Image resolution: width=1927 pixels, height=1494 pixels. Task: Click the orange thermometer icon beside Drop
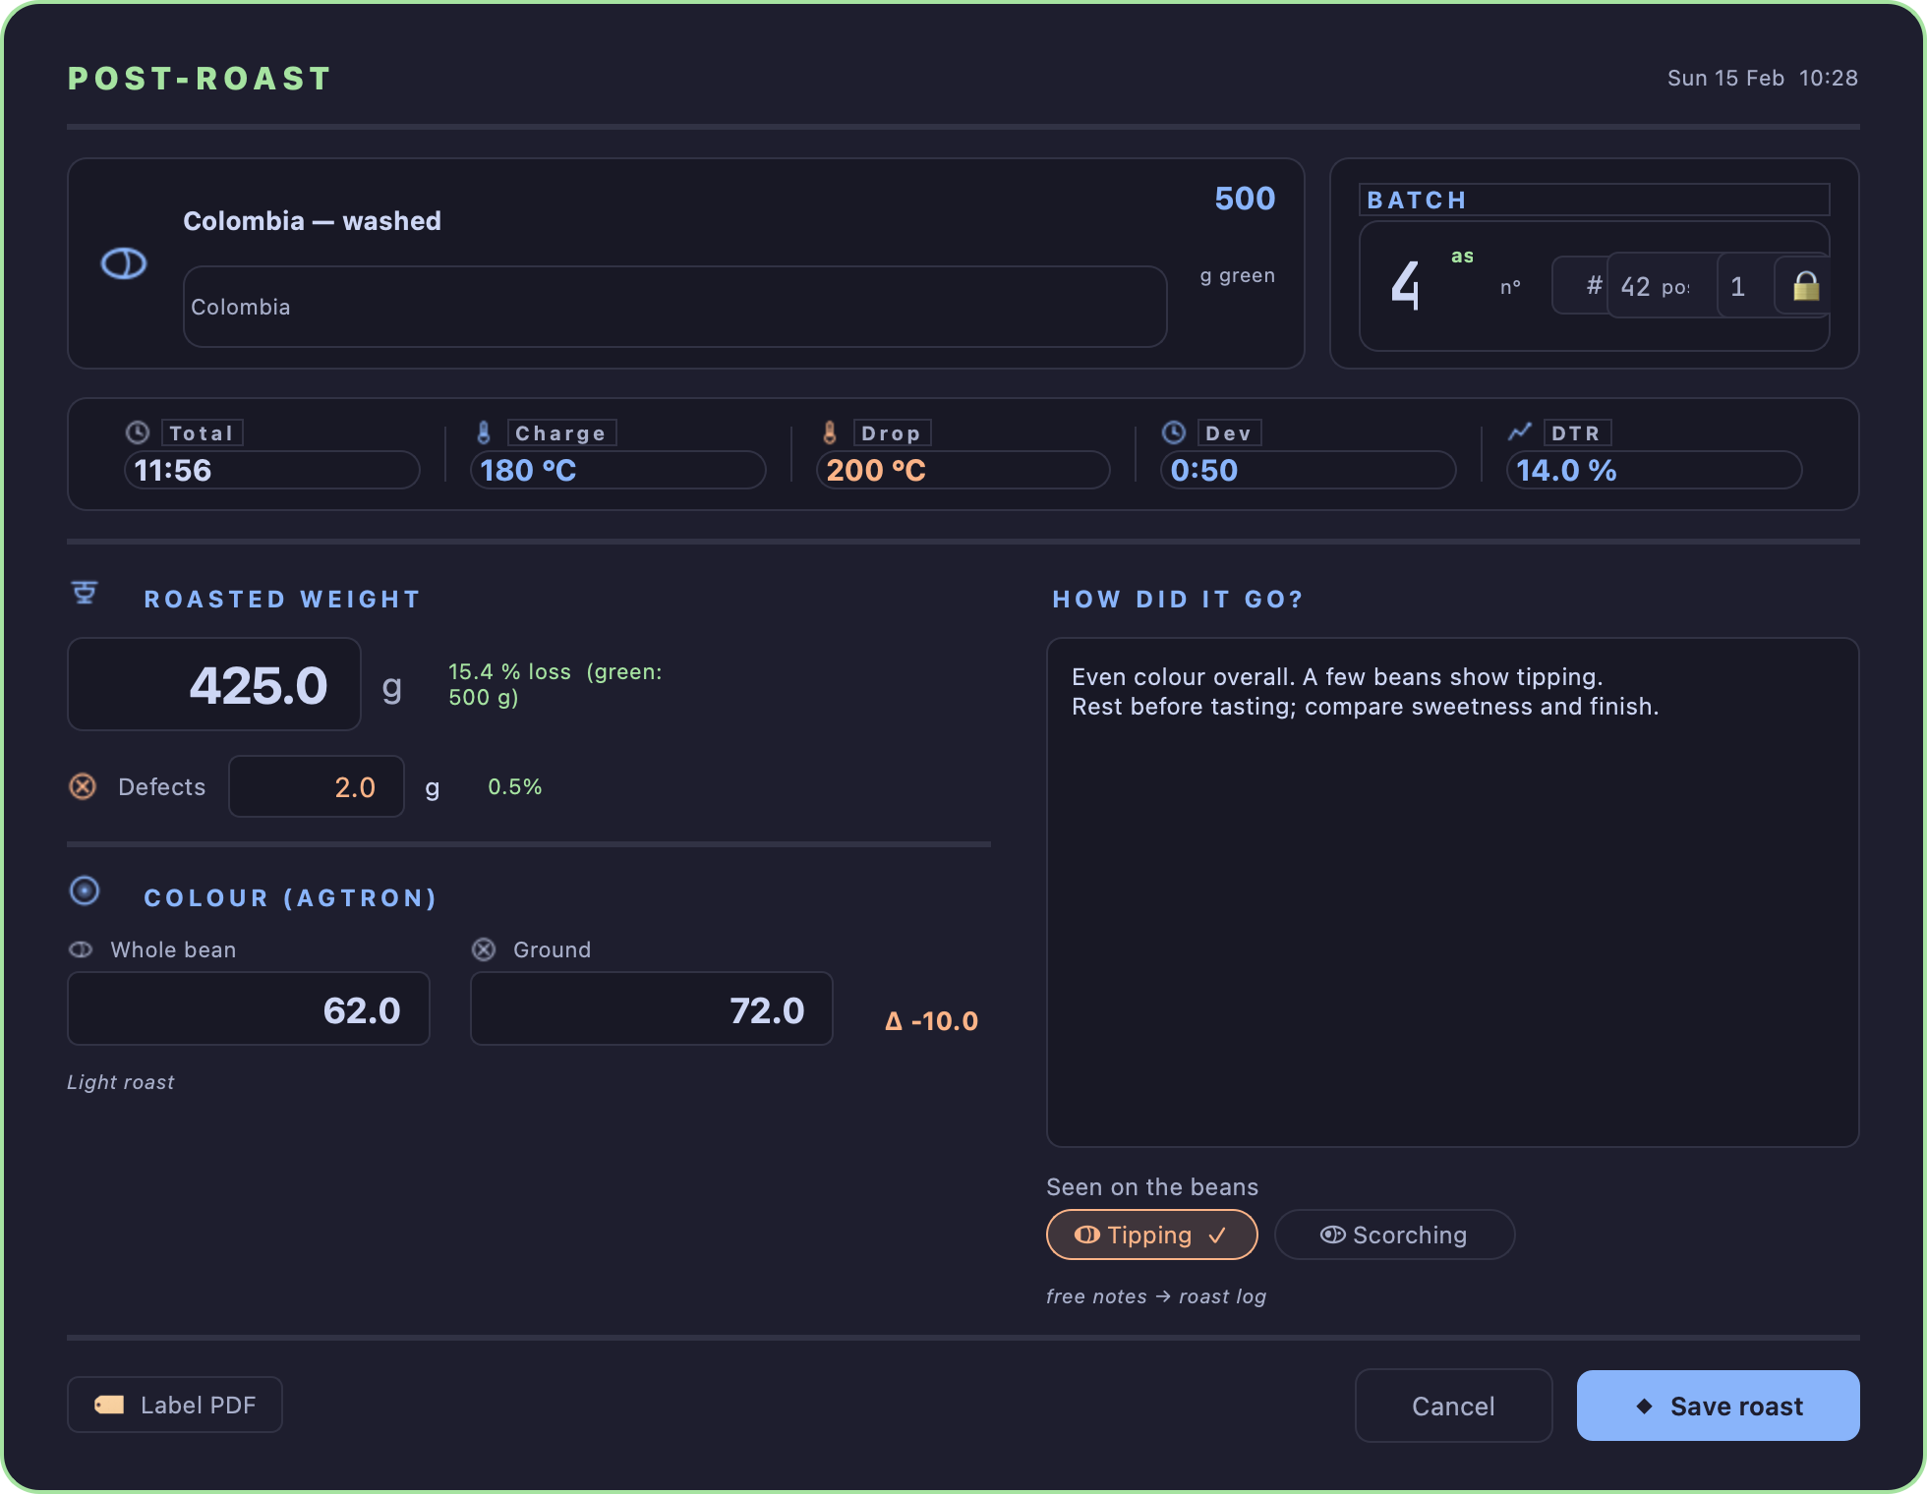click(x=830, y=432)
